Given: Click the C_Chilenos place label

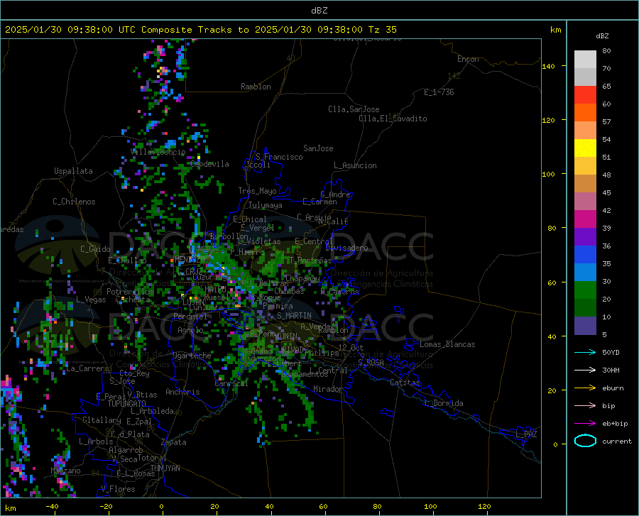Looking at the screenshot, I should click(74, 202).
